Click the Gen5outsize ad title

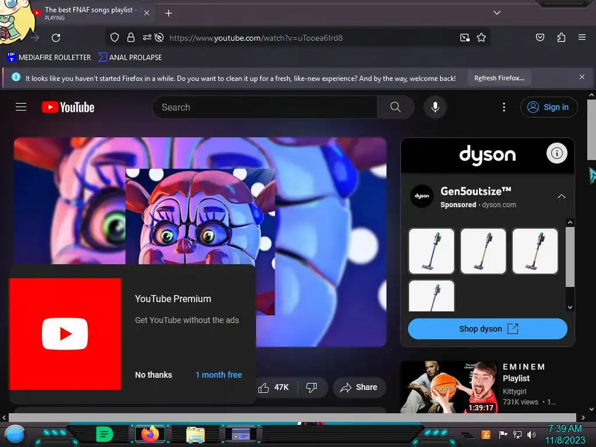(x=476, y=191)
